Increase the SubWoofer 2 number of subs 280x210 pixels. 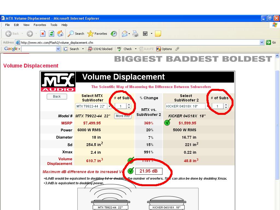pos(226,105)
